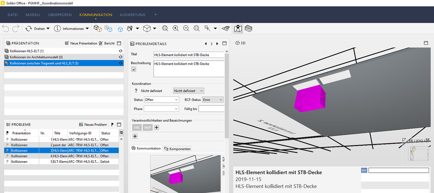The width and height of the screenshot is (434, 193).
Task: Toggle the flag on problem row 1
Action: click(8, 140)
